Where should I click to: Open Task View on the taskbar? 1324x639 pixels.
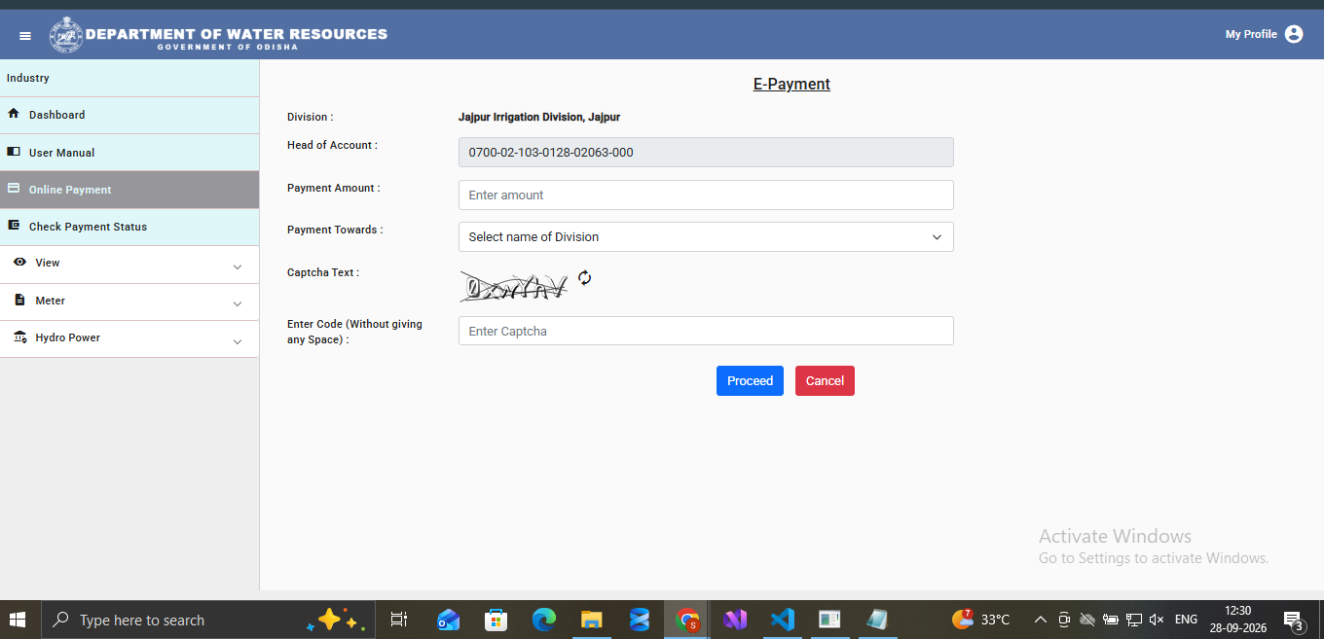coord(398,620)
